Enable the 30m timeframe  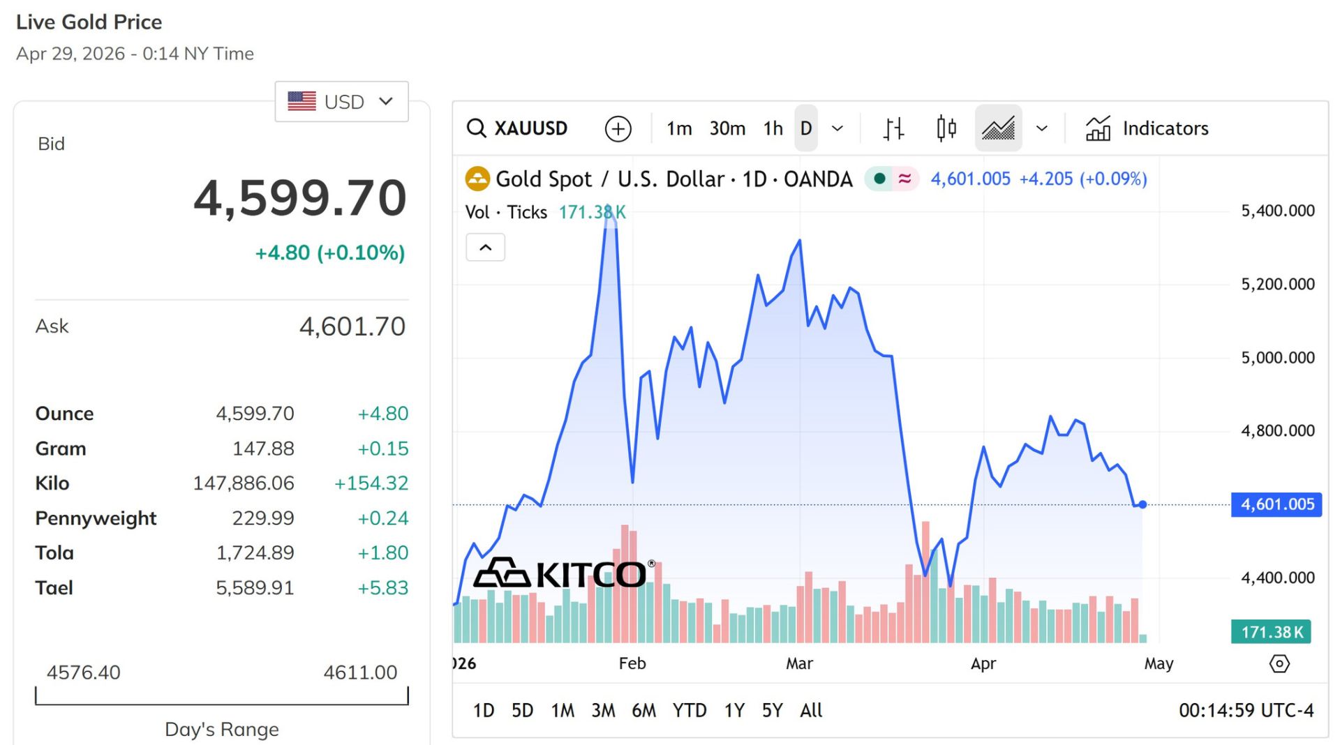point(727,128)
